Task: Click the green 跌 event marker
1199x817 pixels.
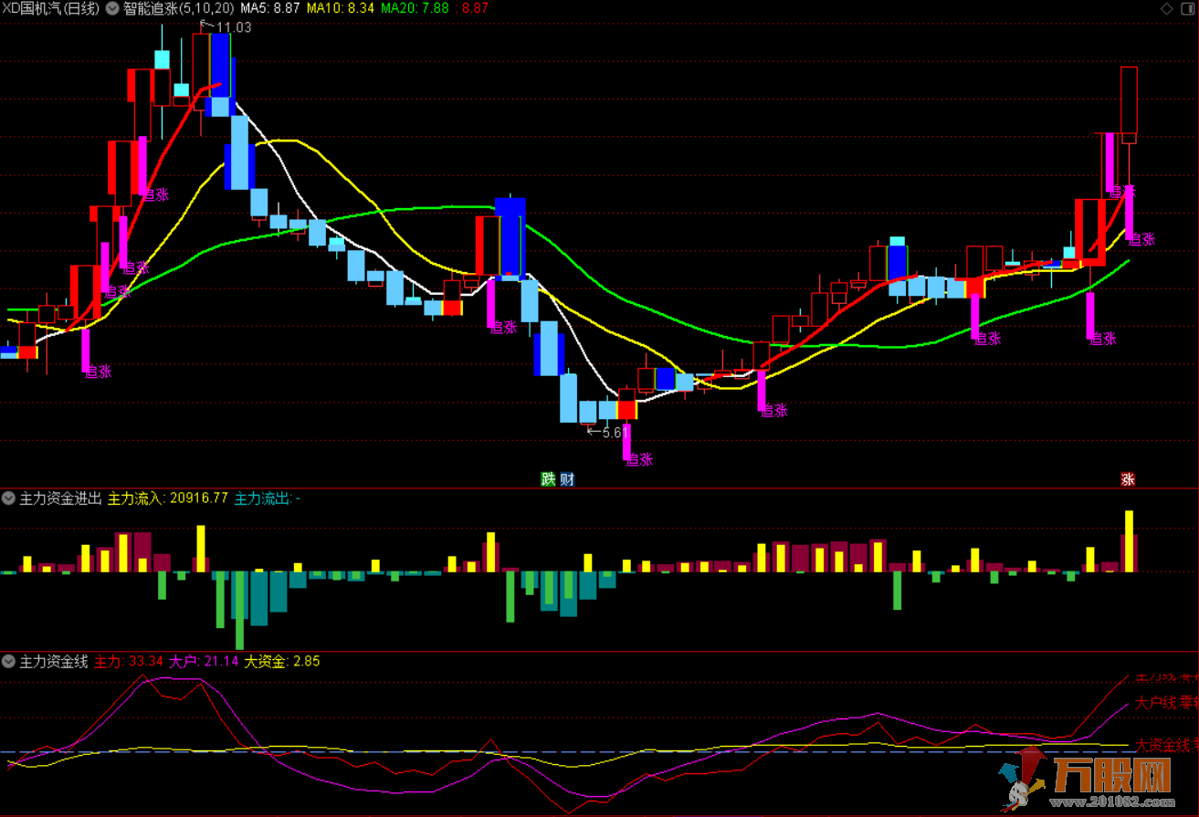Action: [x=548, y=479]
